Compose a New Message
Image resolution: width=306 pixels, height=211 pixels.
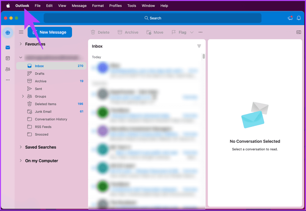(50, 32)
